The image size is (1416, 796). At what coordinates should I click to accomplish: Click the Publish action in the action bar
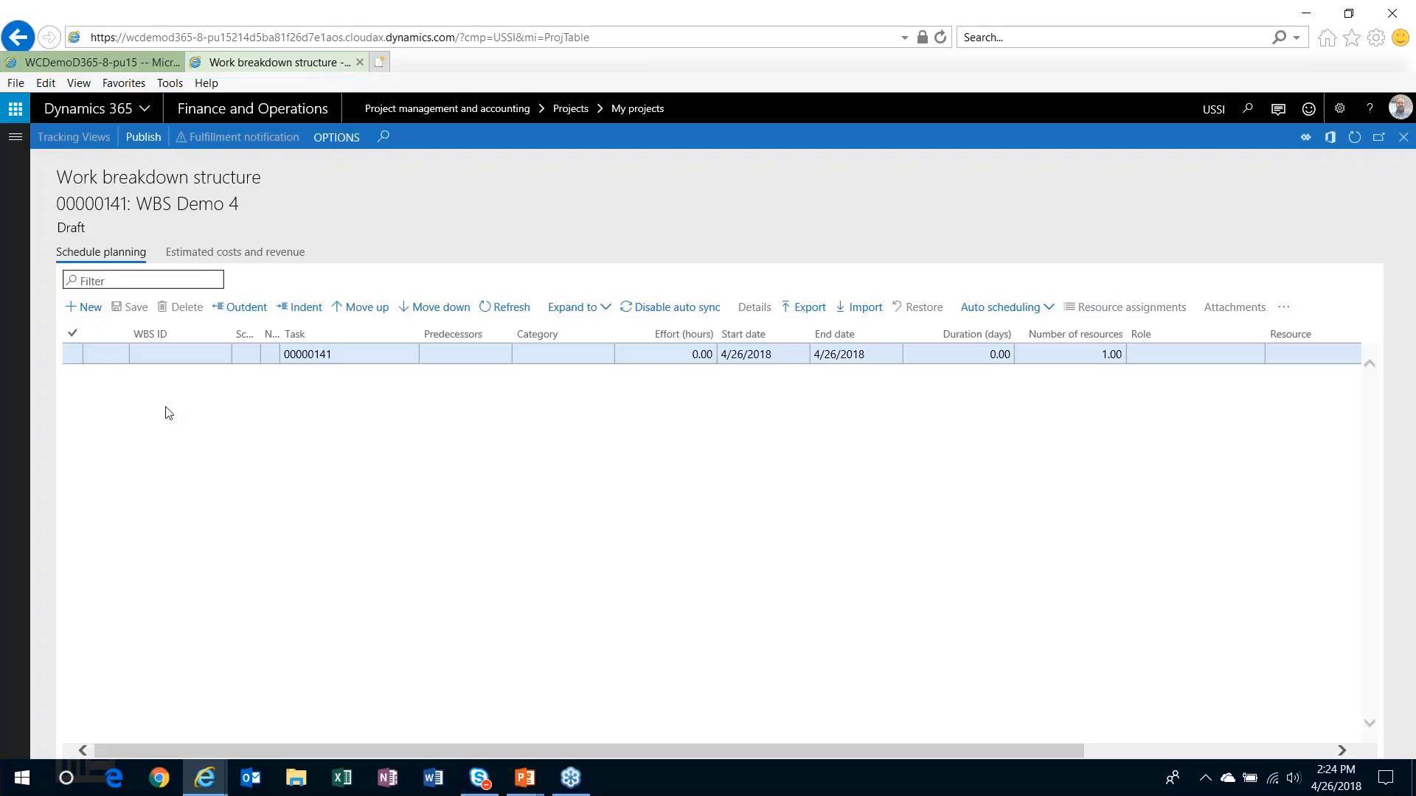[x=143, y=136]
